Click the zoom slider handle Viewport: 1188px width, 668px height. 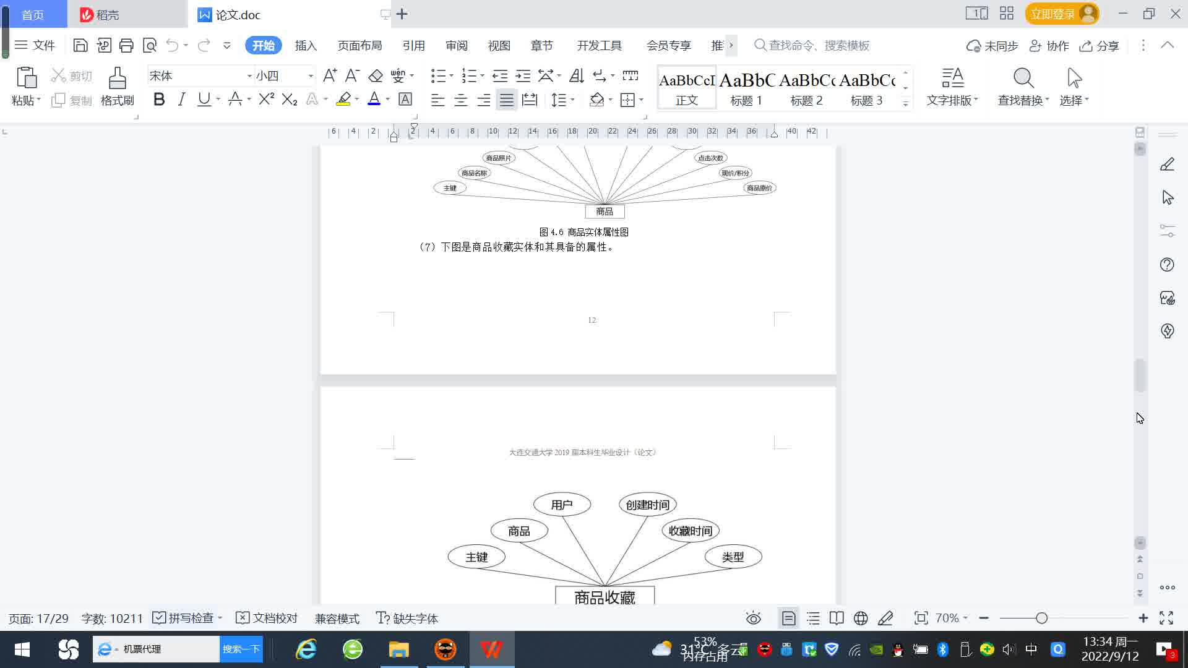point(1041,618)
